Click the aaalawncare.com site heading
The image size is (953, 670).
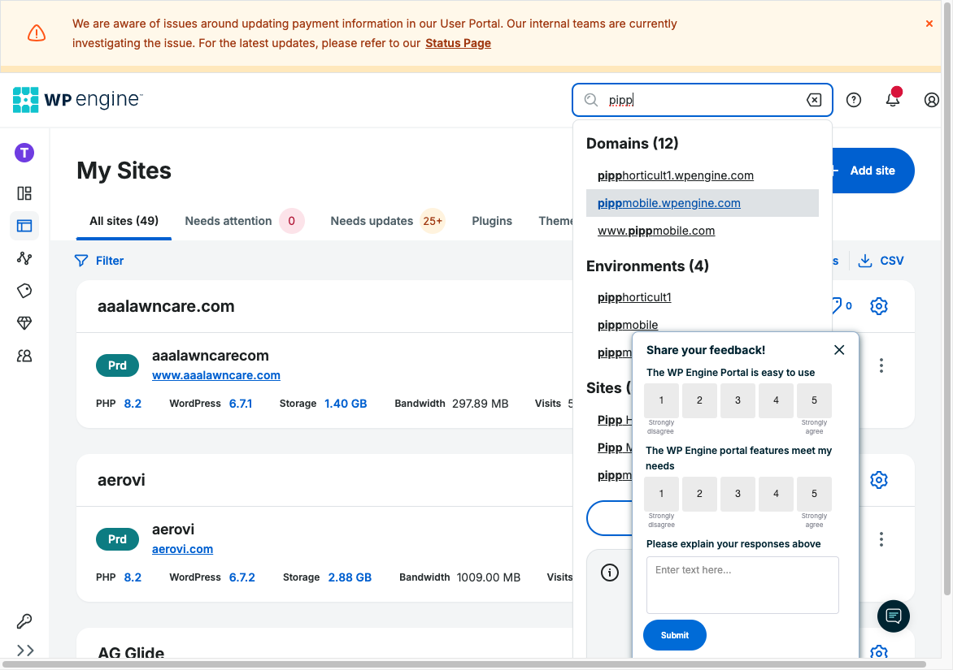coord(166,306)
